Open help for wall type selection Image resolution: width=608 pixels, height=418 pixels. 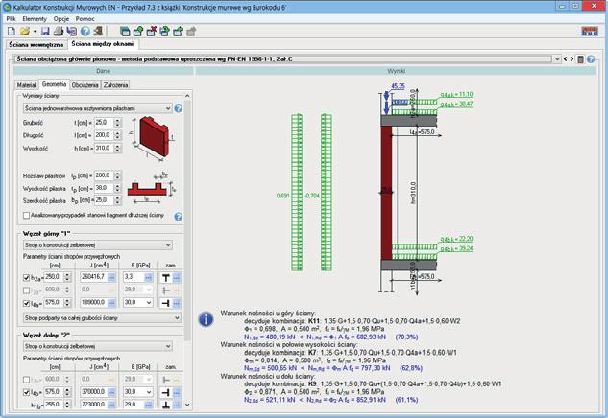coord(178,108)
